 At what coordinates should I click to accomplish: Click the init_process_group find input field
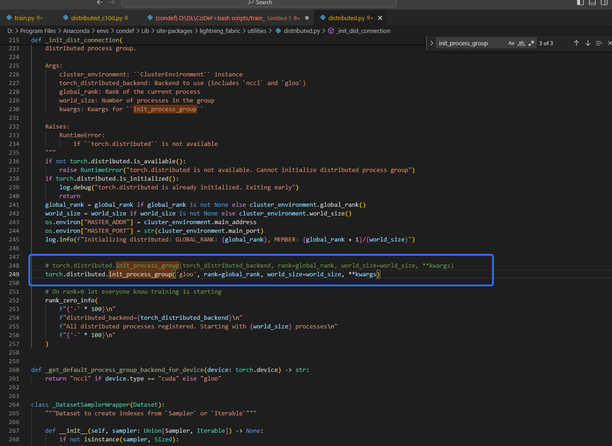[471, 43]
